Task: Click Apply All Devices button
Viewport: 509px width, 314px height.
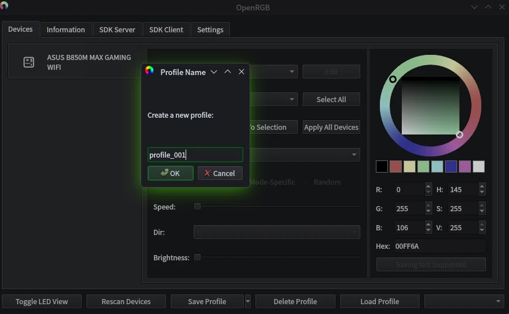Action: (331, 127)
